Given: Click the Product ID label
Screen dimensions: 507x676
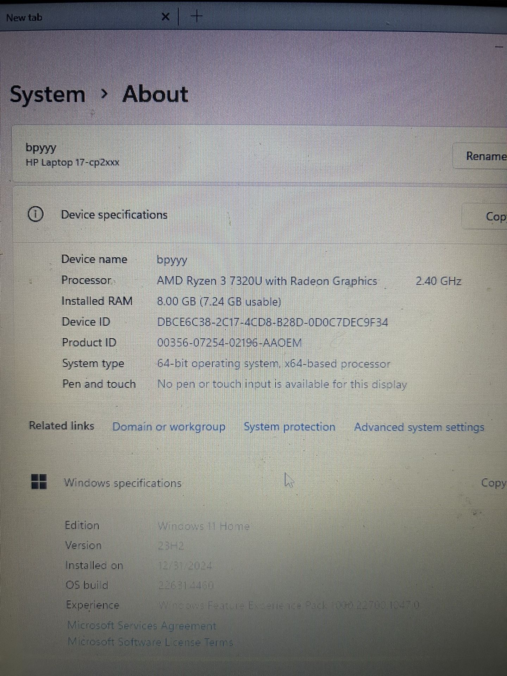Looking at the screenshot, I should 89,343.
